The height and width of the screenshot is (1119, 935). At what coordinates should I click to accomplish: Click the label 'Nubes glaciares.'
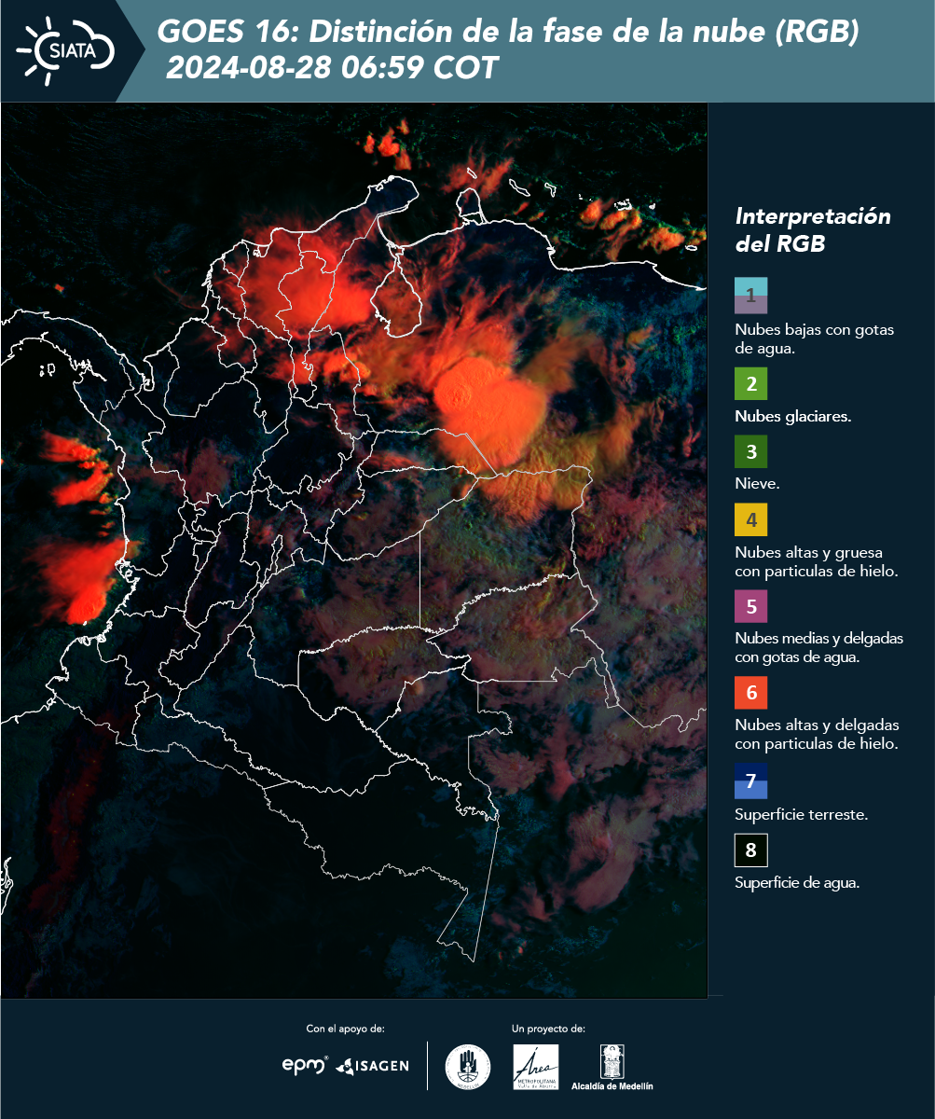[792, 417]
